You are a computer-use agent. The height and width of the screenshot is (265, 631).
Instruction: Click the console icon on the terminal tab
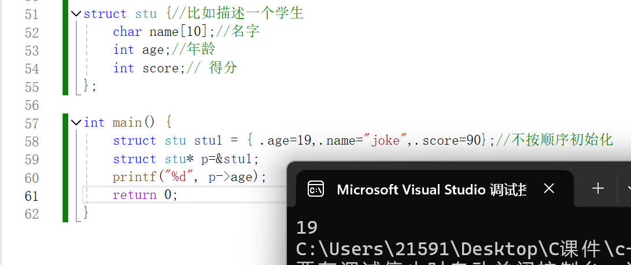(316, 189)
